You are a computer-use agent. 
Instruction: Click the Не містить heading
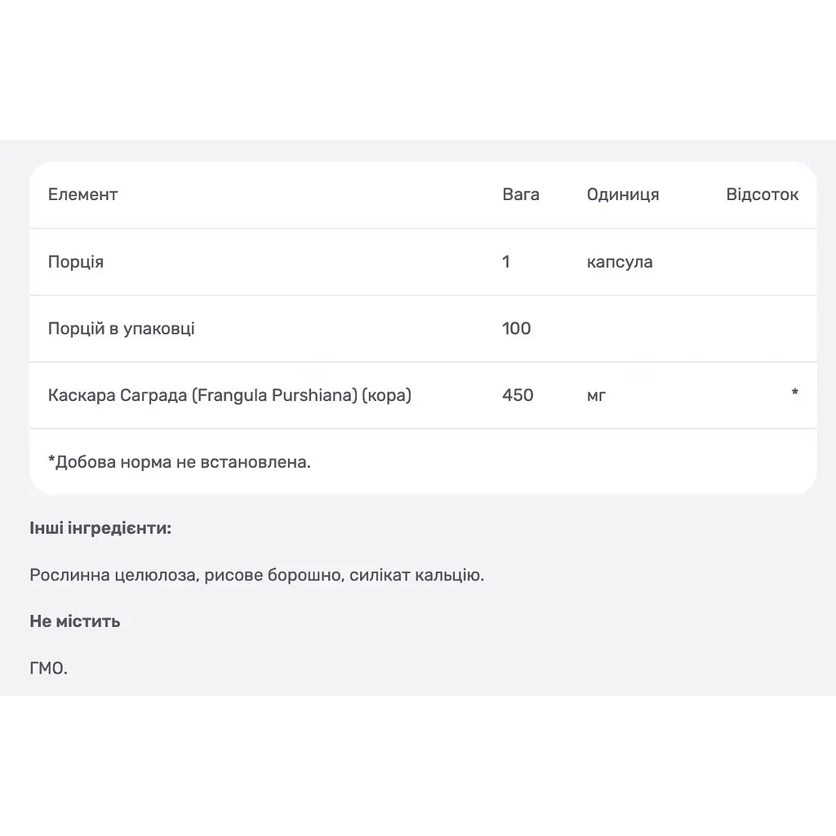pos(74,621)
